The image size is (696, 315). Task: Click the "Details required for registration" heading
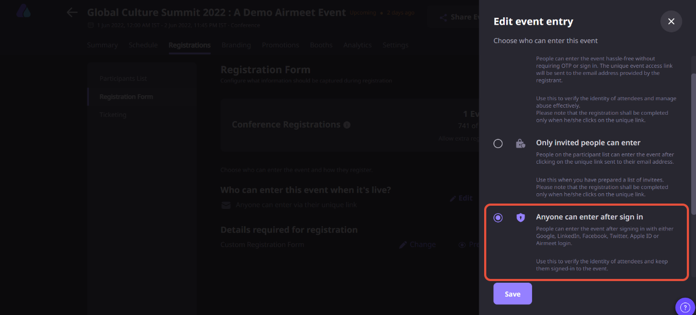coord(289,230)
